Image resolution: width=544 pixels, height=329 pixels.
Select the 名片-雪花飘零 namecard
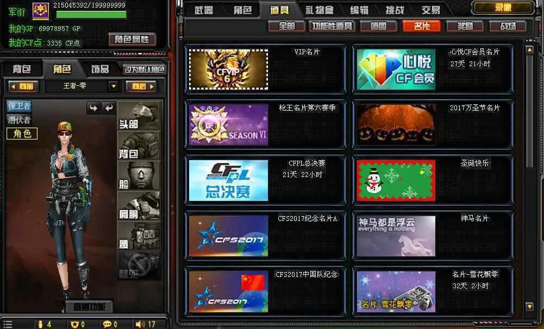click(x=396, y=292)
